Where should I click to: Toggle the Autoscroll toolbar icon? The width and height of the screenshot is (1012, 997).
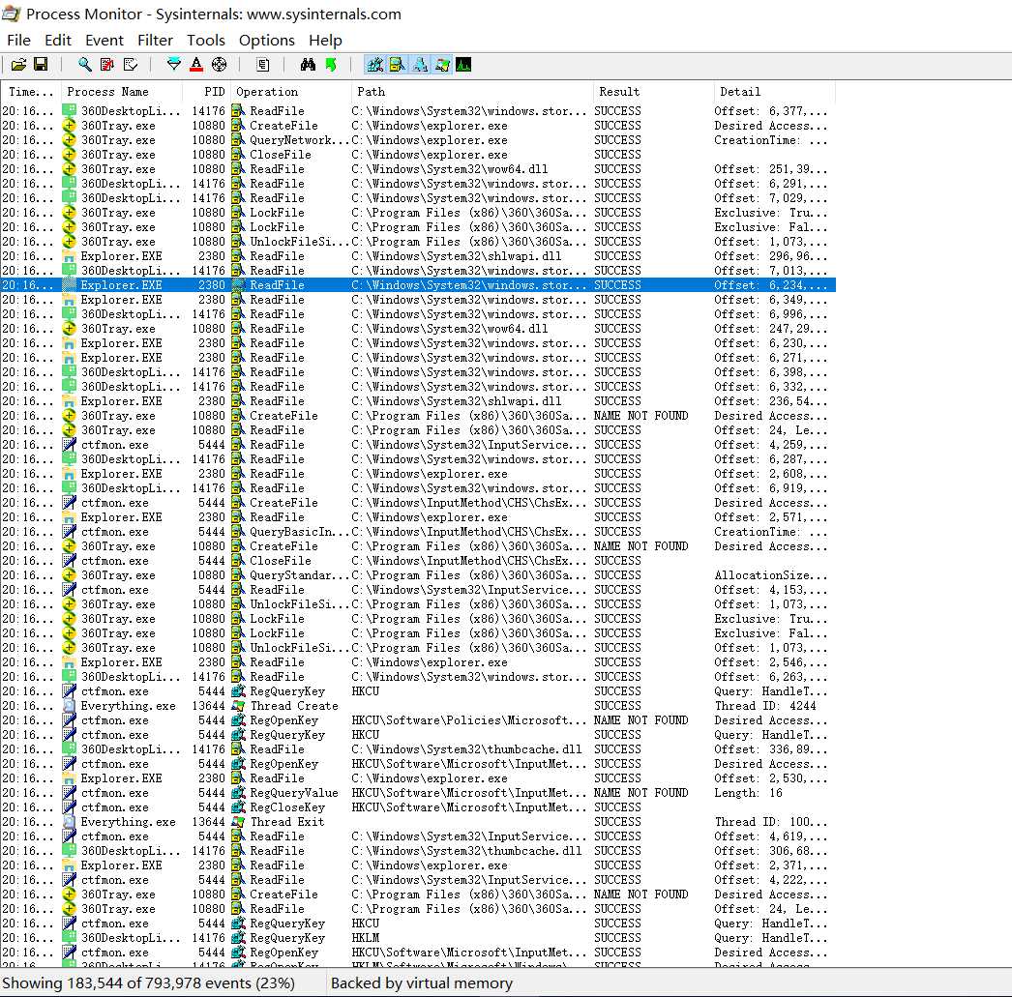(x=107, y=65)
